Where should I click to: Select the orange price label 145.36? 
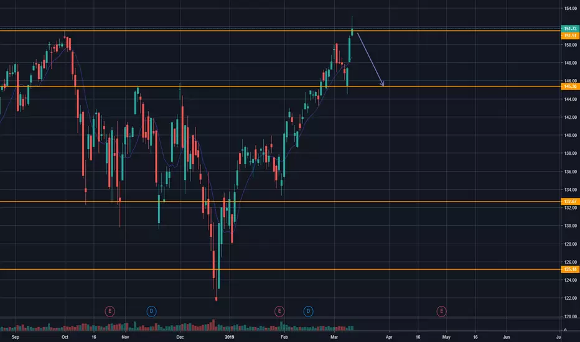click(x=570, y=86)
